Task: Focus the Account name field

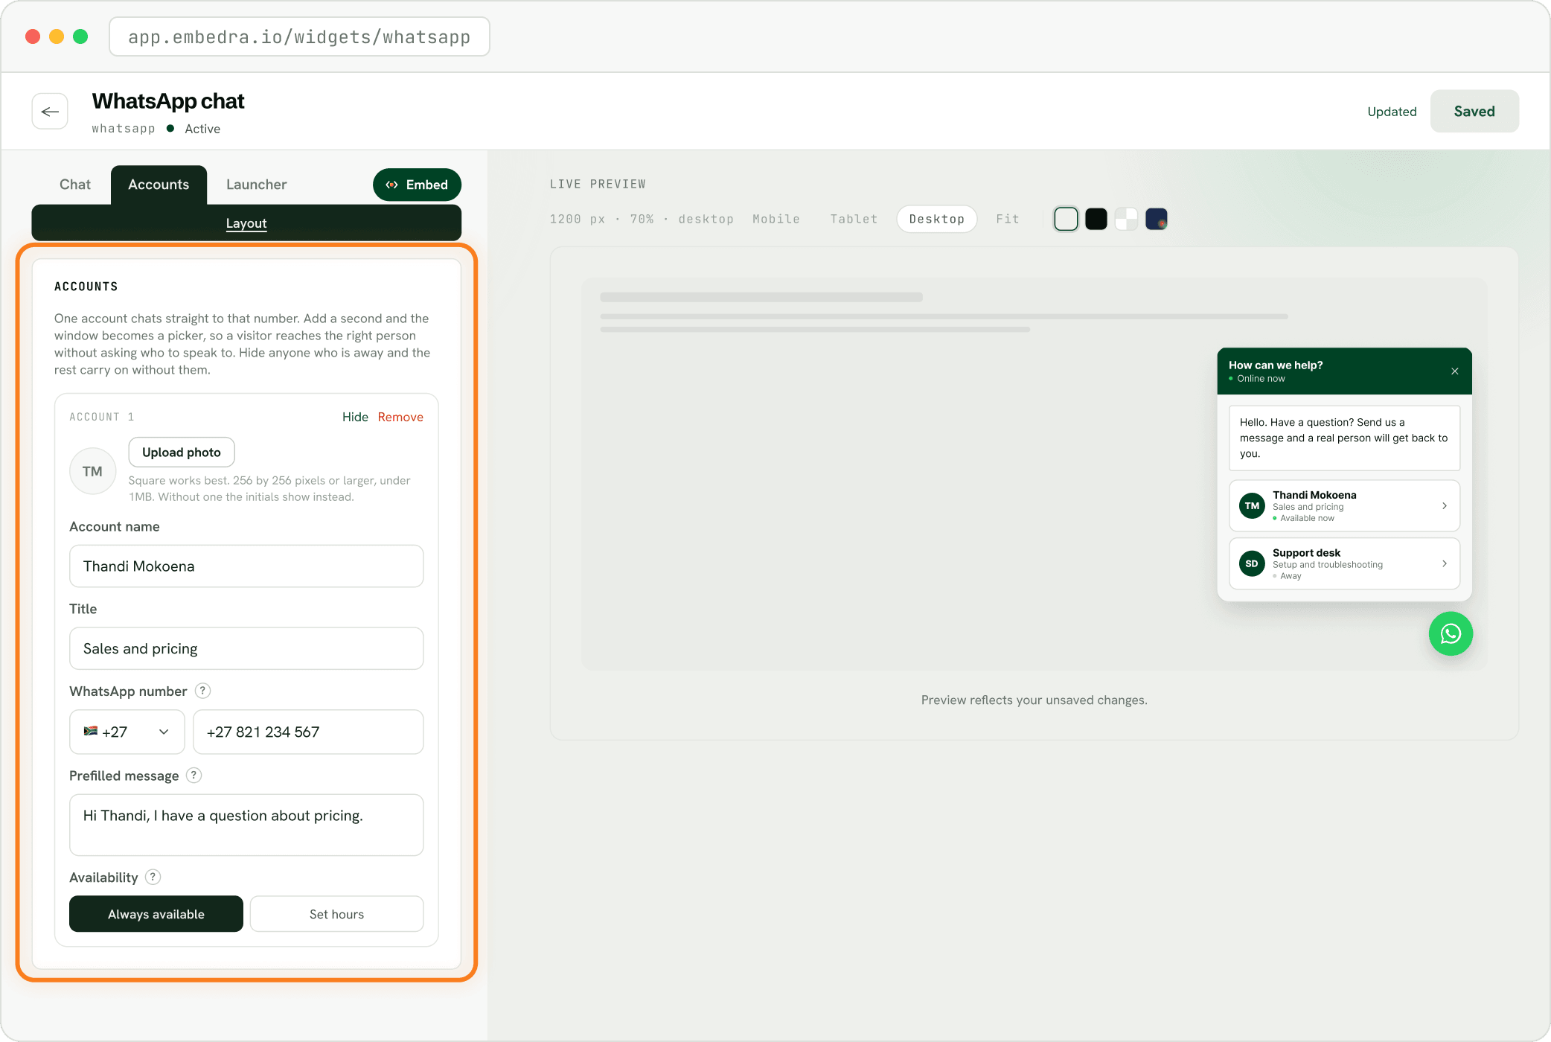Action: point(246,566)
